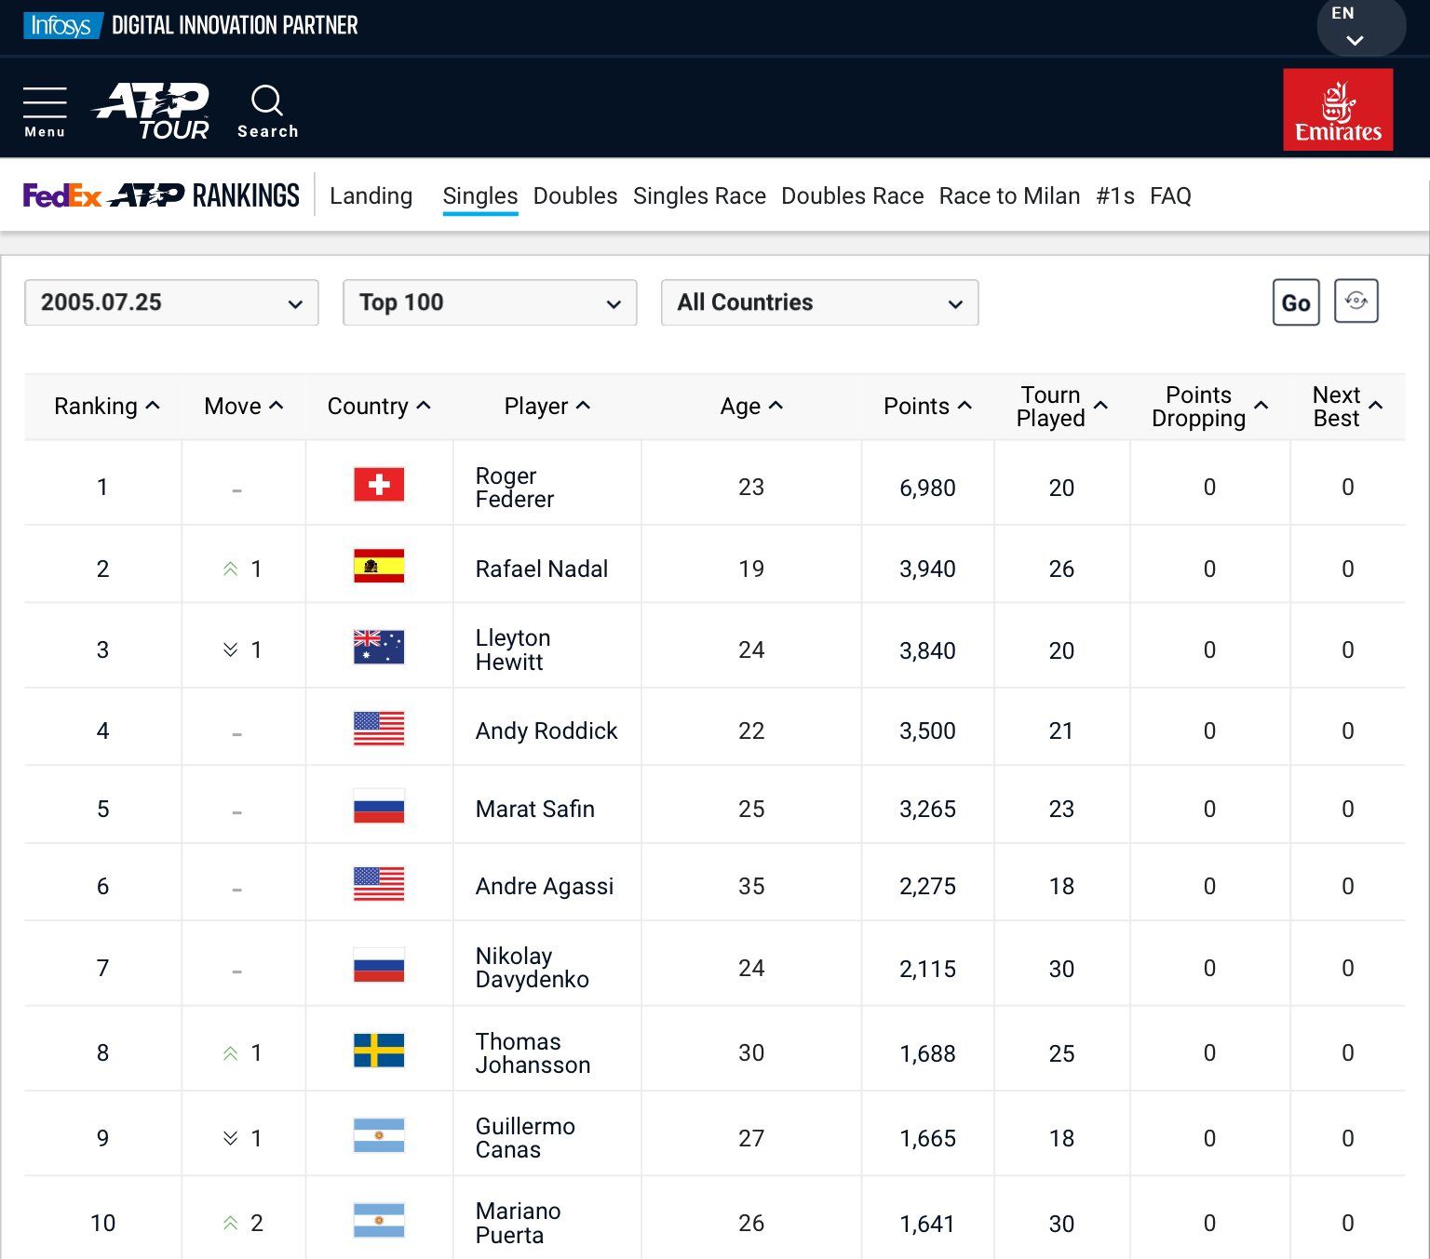Click the Switzerland flag for Roger Federer
The width and height of the screenshot is (1430, 1259).
point(379,485)
